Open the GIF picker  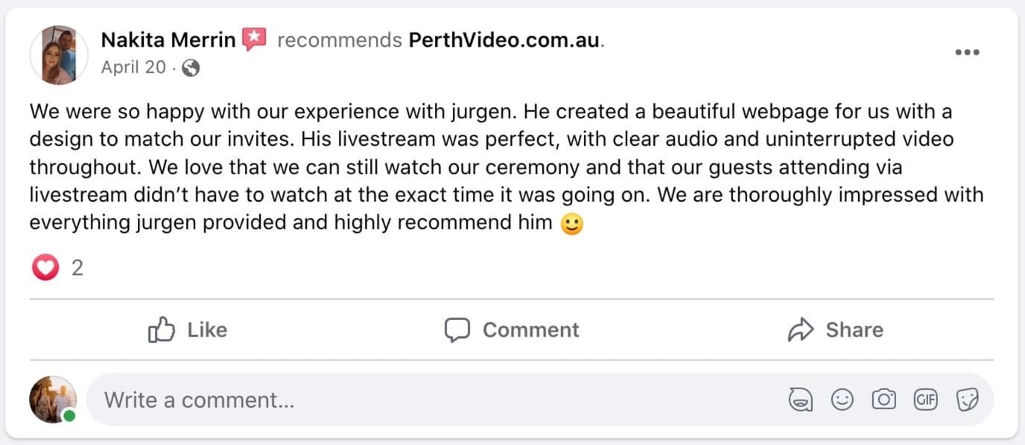point(925,400)
